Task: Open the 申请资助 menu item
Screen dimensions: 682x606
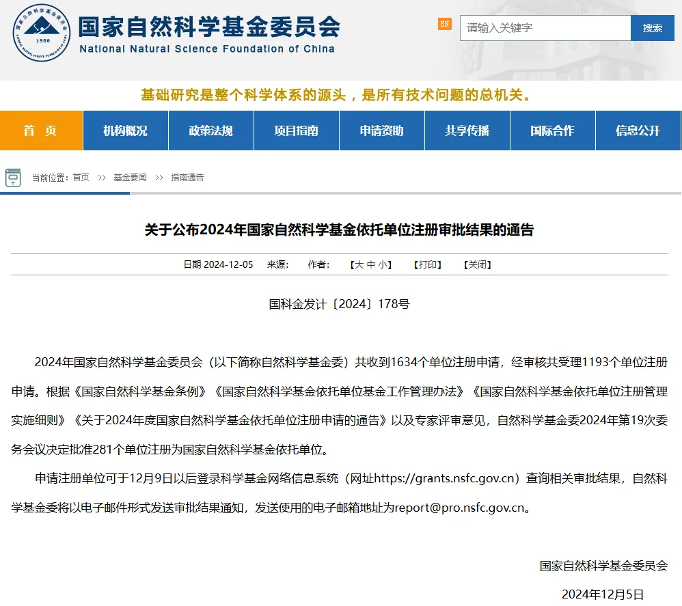Action: (x=382, y=130)
